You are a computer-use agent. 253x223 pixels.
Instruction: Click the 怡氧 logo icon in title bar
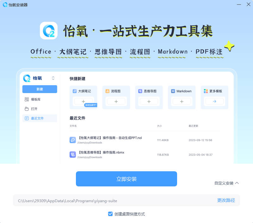(x=5, y=5)
